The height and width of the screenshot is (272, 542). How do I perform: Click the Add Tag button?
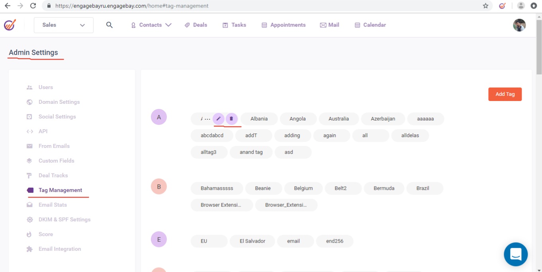505,94
